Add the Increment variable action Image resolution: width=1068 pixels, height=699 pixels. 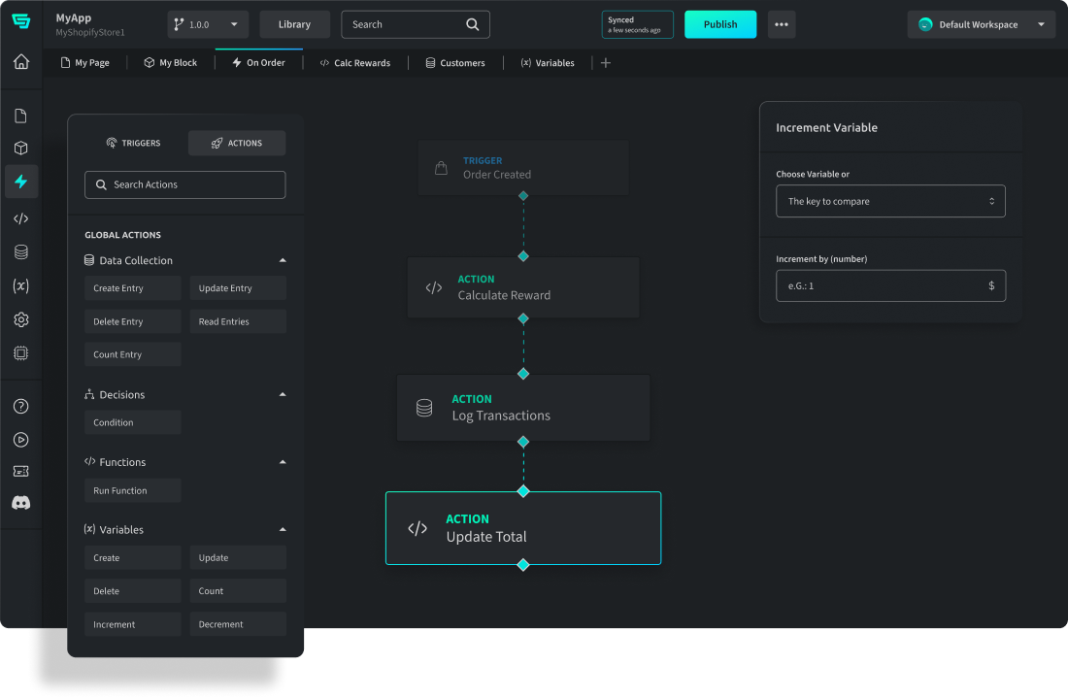[132, 624]
